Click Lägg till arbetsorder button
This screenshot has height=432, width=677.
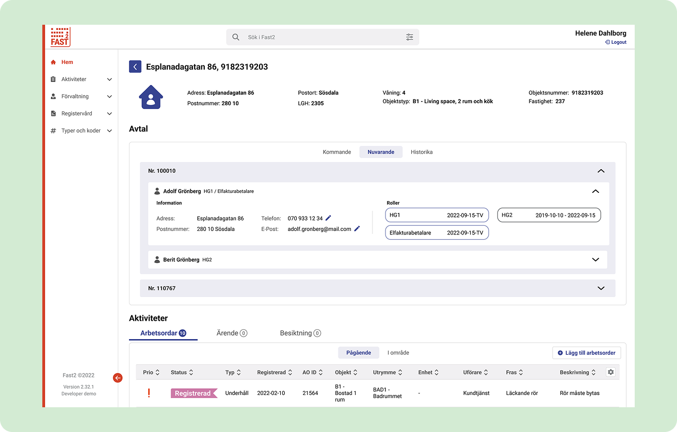pyautogui.click(x=586, y=353)
